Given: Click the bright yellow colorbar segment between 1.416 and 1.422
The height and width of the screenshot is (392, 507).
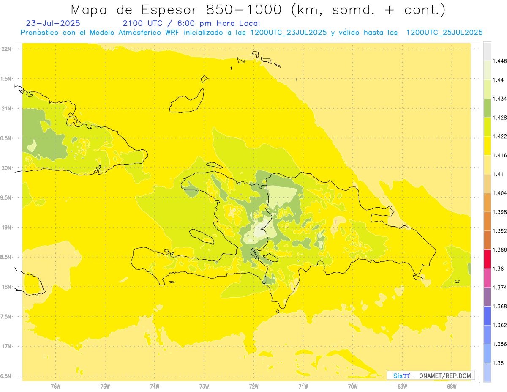Looking at the screenshot, I should pyautogui.click(x=487, y=146).
